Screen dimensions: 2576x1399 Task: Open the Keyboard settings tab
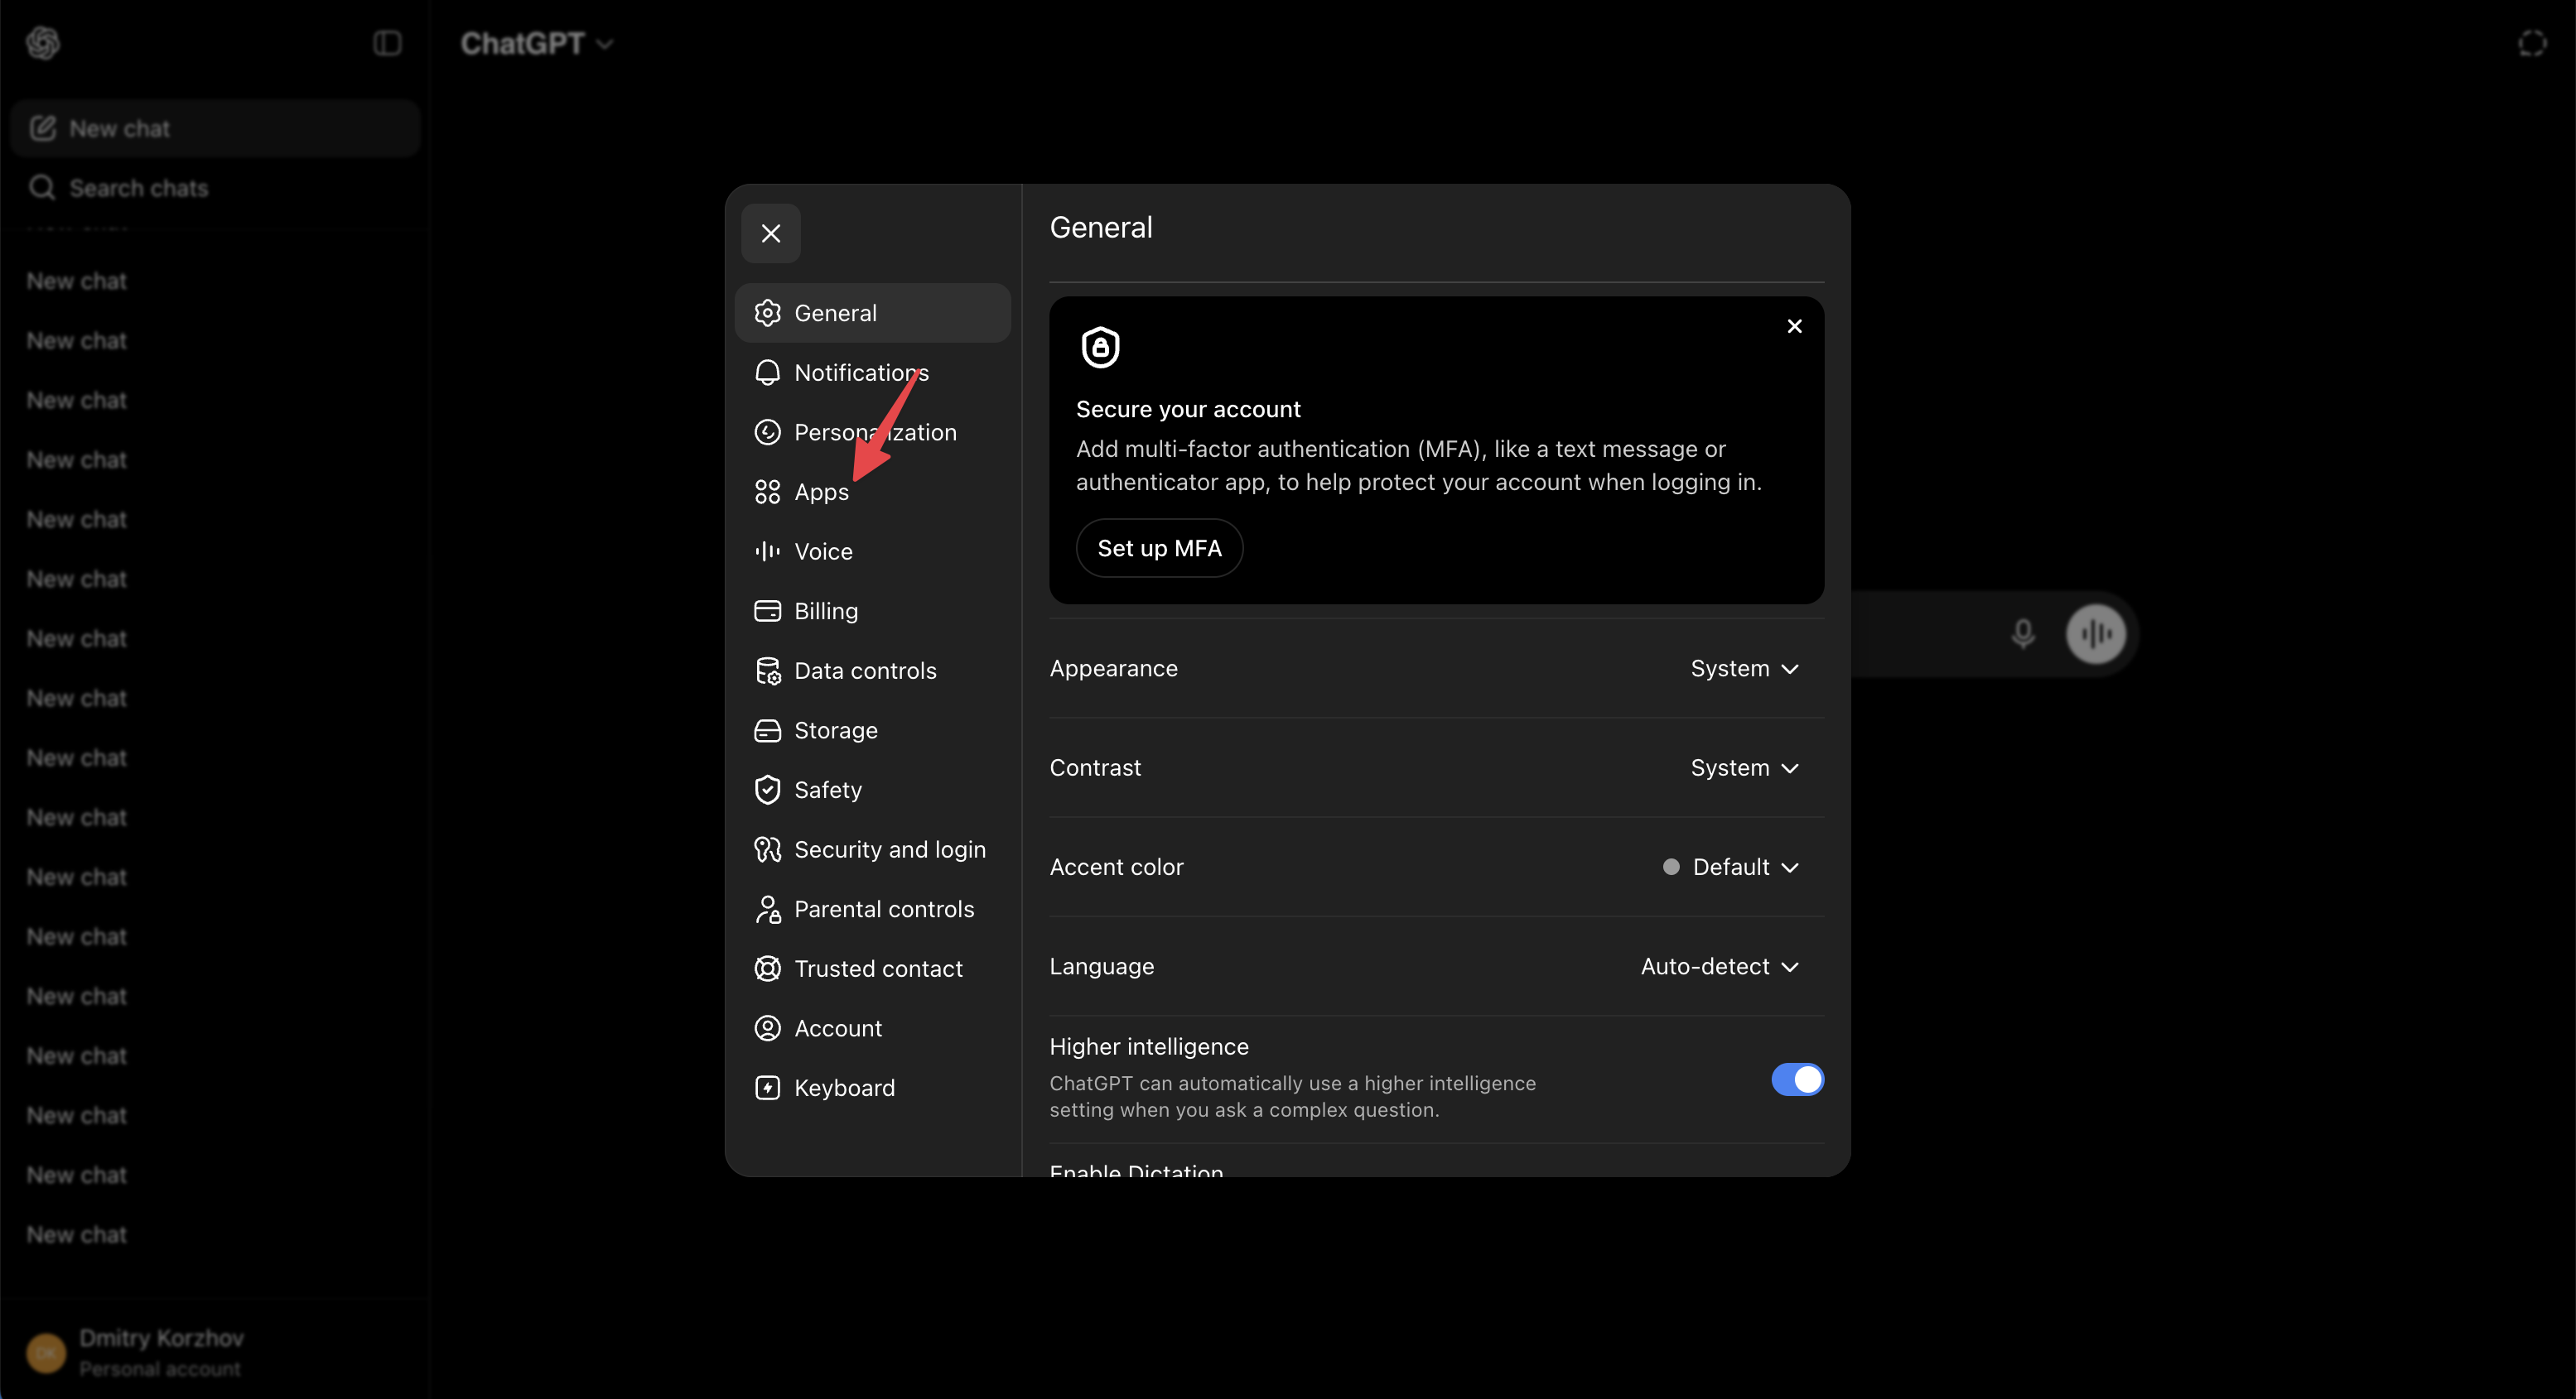point(872,1087)
